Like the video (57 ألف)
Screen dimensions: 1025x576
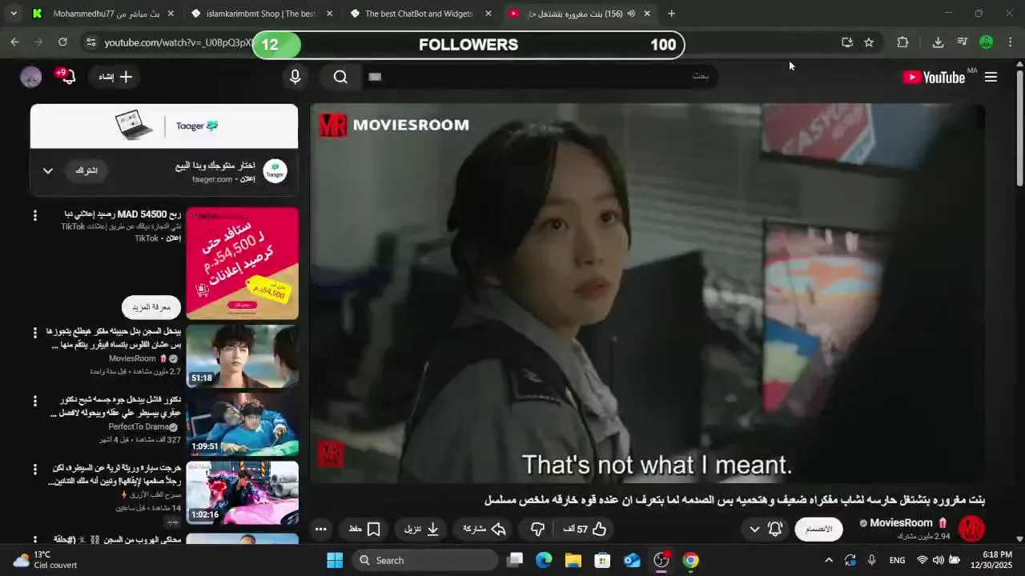pyautogui.click(x=585, y=529)
